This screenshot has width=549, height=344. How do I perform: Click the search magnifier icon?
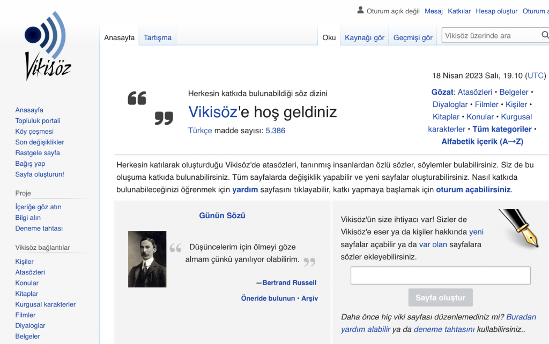[545, 36]
